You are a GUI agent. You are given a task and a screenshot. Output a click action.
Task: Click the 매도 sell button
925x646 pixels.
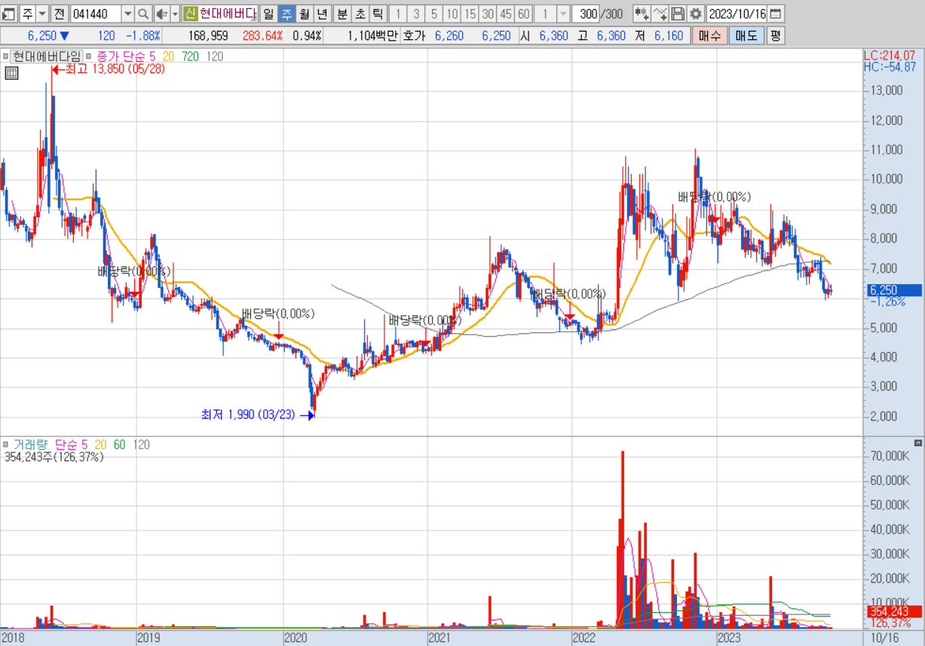(746, 35)
